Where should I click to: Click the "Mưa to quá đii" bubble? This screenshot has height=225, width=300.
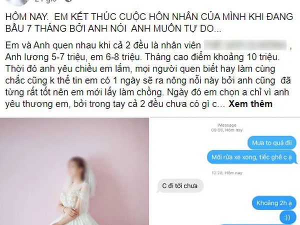coord(271,142)
